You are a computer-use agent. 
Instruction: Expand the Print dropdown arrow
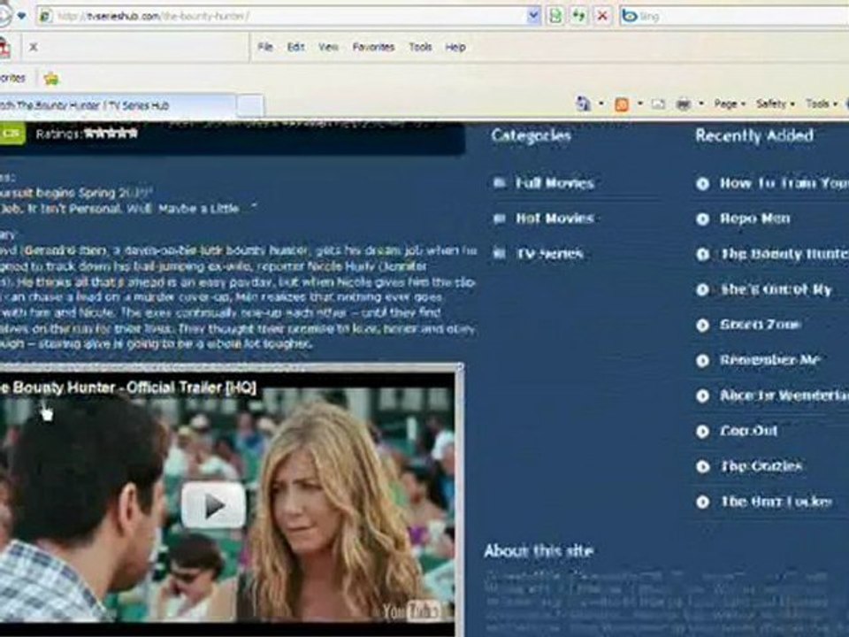click(701, 104)
